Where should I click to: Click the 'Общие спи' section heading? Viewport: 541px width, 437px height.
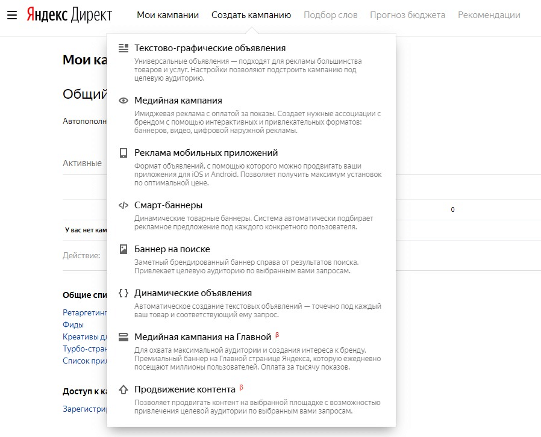pos(84,295)
